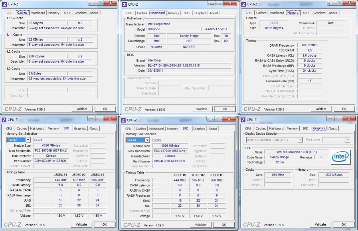The image size is (358, 231).
Task: Click CPU-Z logo icon in Caches window title bar
Action: [x=4, y=4]
